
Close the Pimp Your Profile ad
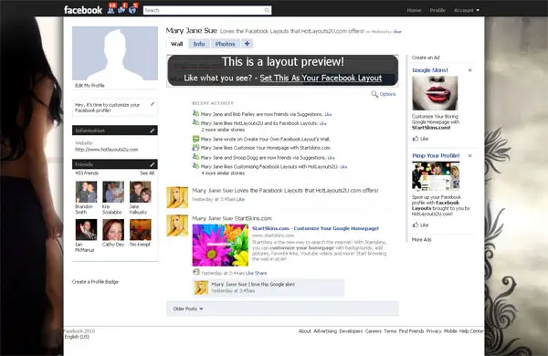click(x=470, y=156)
